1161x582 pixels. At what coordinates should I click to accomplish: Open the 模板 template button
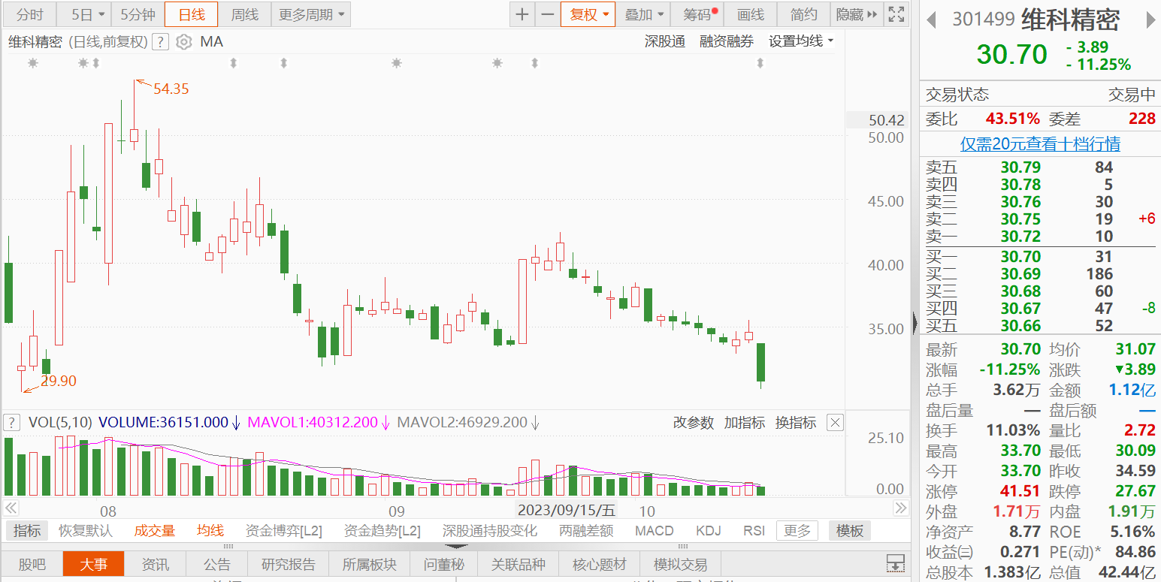coord(850,531)
